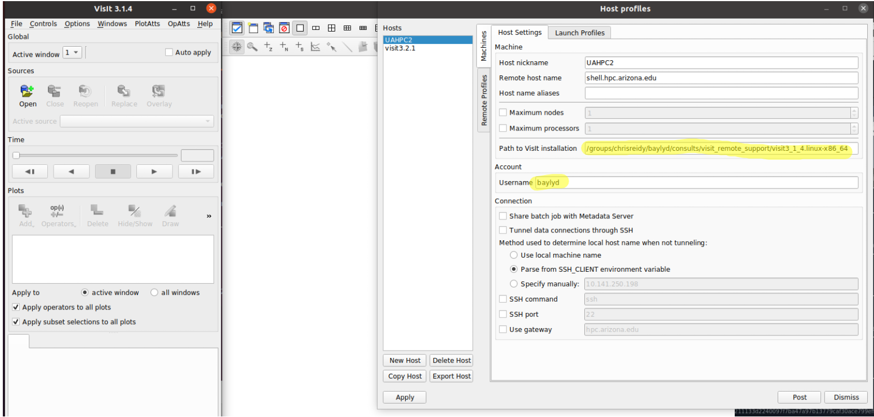874x417 pixels.
Task: Click the clone window icon
Action: (x=268, y=28)
